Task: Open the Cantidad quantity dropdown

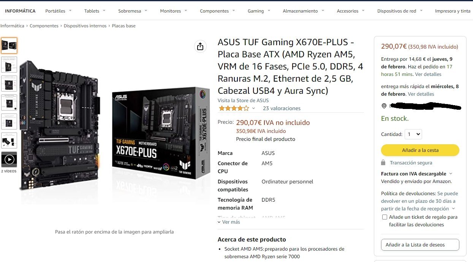Action: point(413,134)
